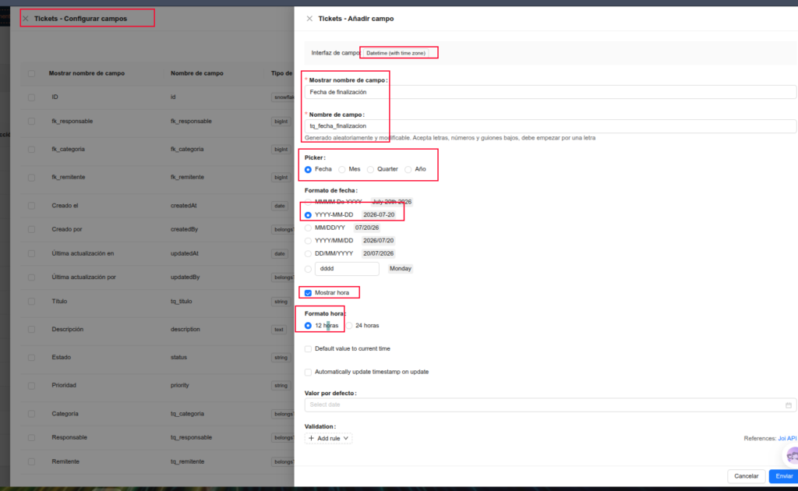This screenshot has width=798, height=491.
Task: Click the priority field name cell
Action: 180,385
